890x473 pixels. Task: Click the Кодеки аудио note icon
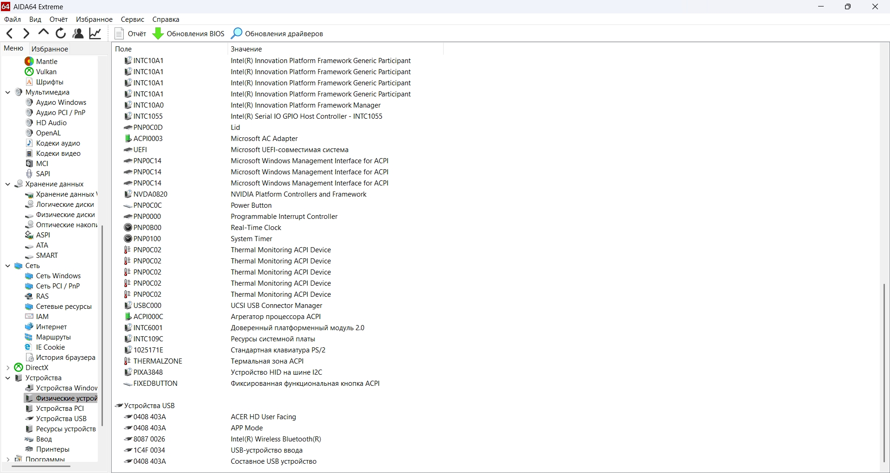[x=29, y=143]
